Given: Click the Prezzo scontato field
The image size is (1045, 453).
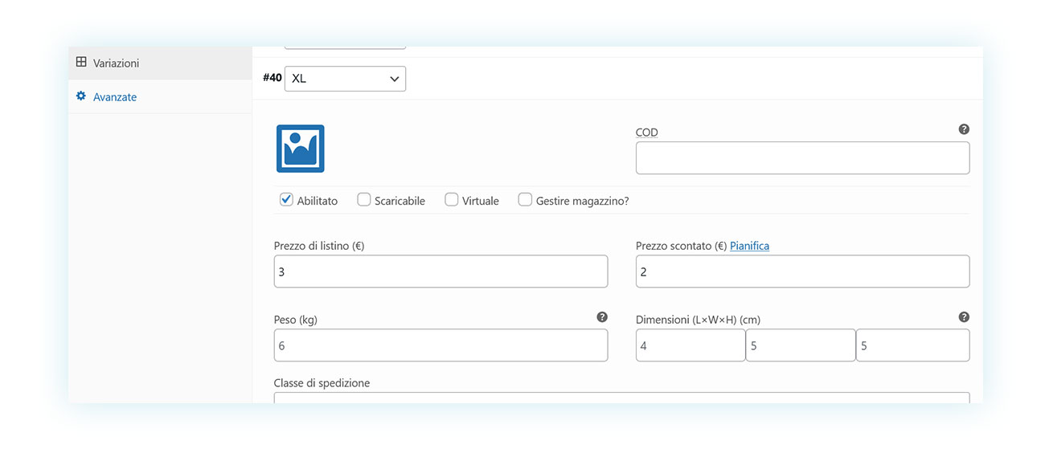Looking at the screenshot, I should pos(802,271).
